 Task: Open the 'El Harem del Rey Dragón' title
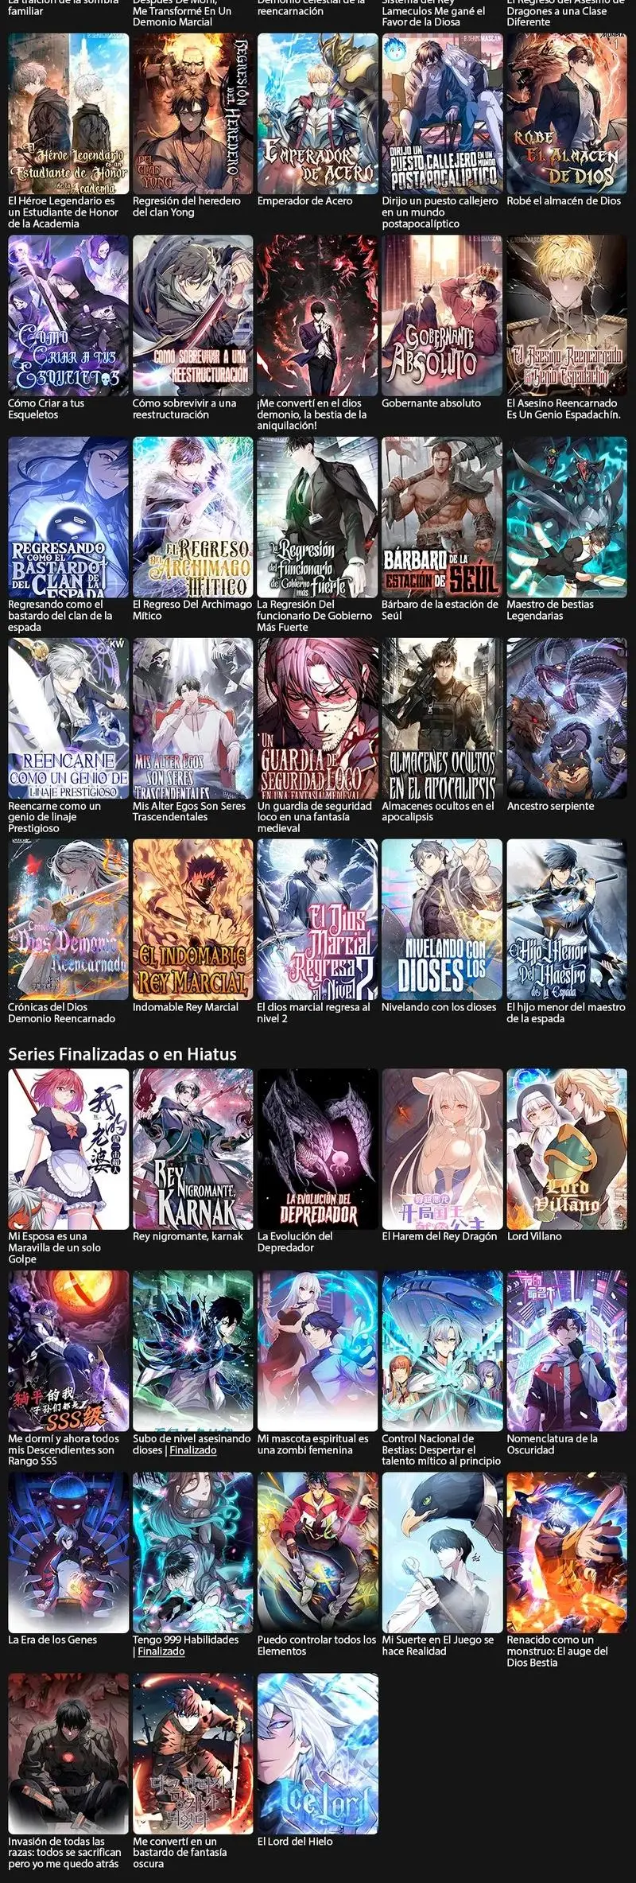439,1236
